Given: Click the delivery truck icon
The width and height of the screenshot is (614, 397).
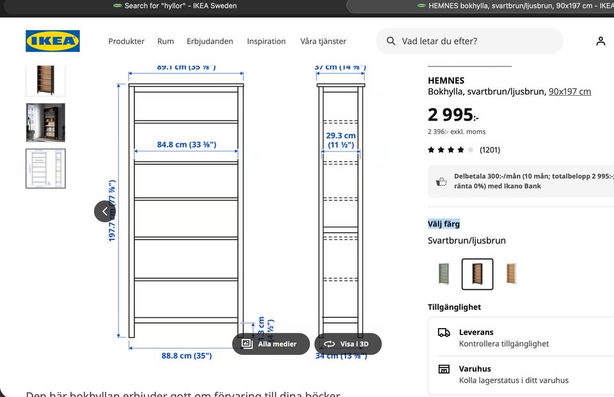Looking at the screenshot, I should coord(443,333).
